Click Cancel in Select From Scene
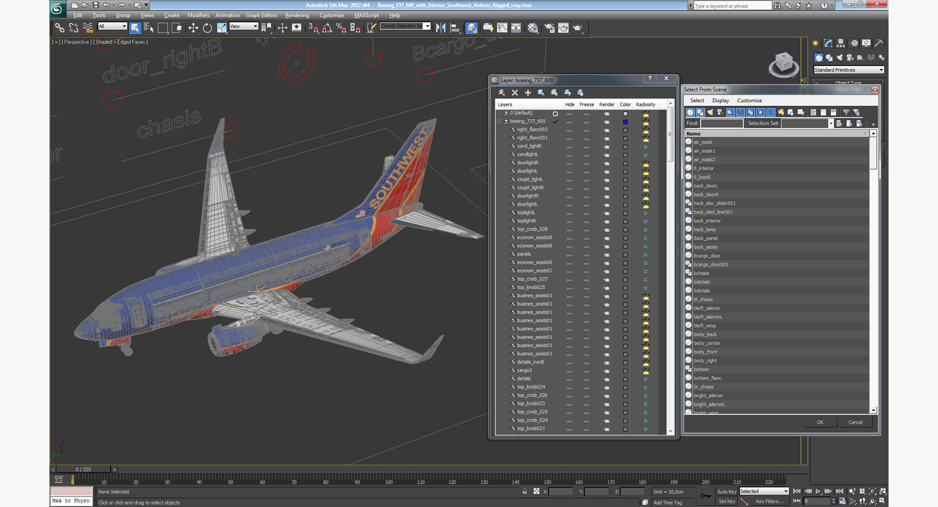Image resolution: width=938 pixels, height=507 pixels. point(856,422)
